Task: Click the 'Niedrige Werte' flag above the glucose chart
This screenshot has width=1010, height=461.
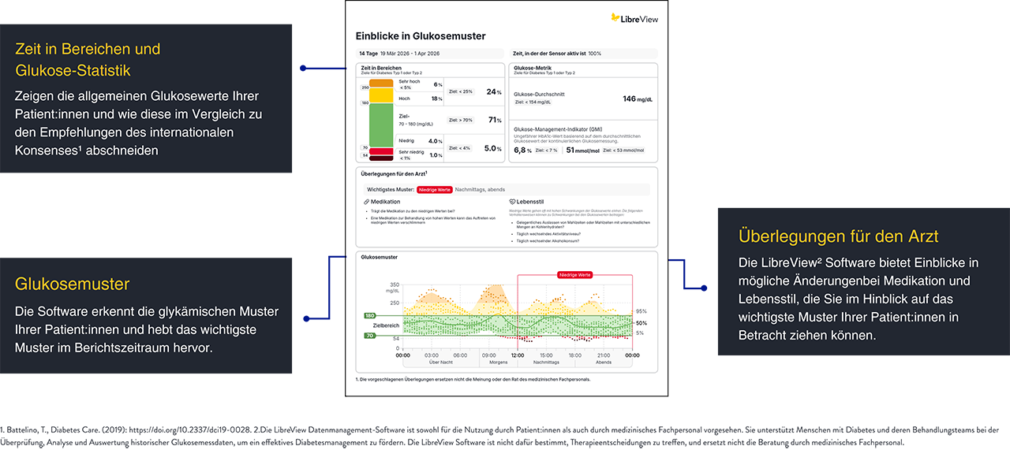Action: click(574, 274)
